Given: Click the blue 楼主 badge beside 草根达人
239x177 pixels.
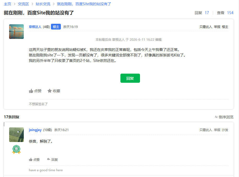Looking at the screenshot, I should pyautogui.click(x=56, y=27).
